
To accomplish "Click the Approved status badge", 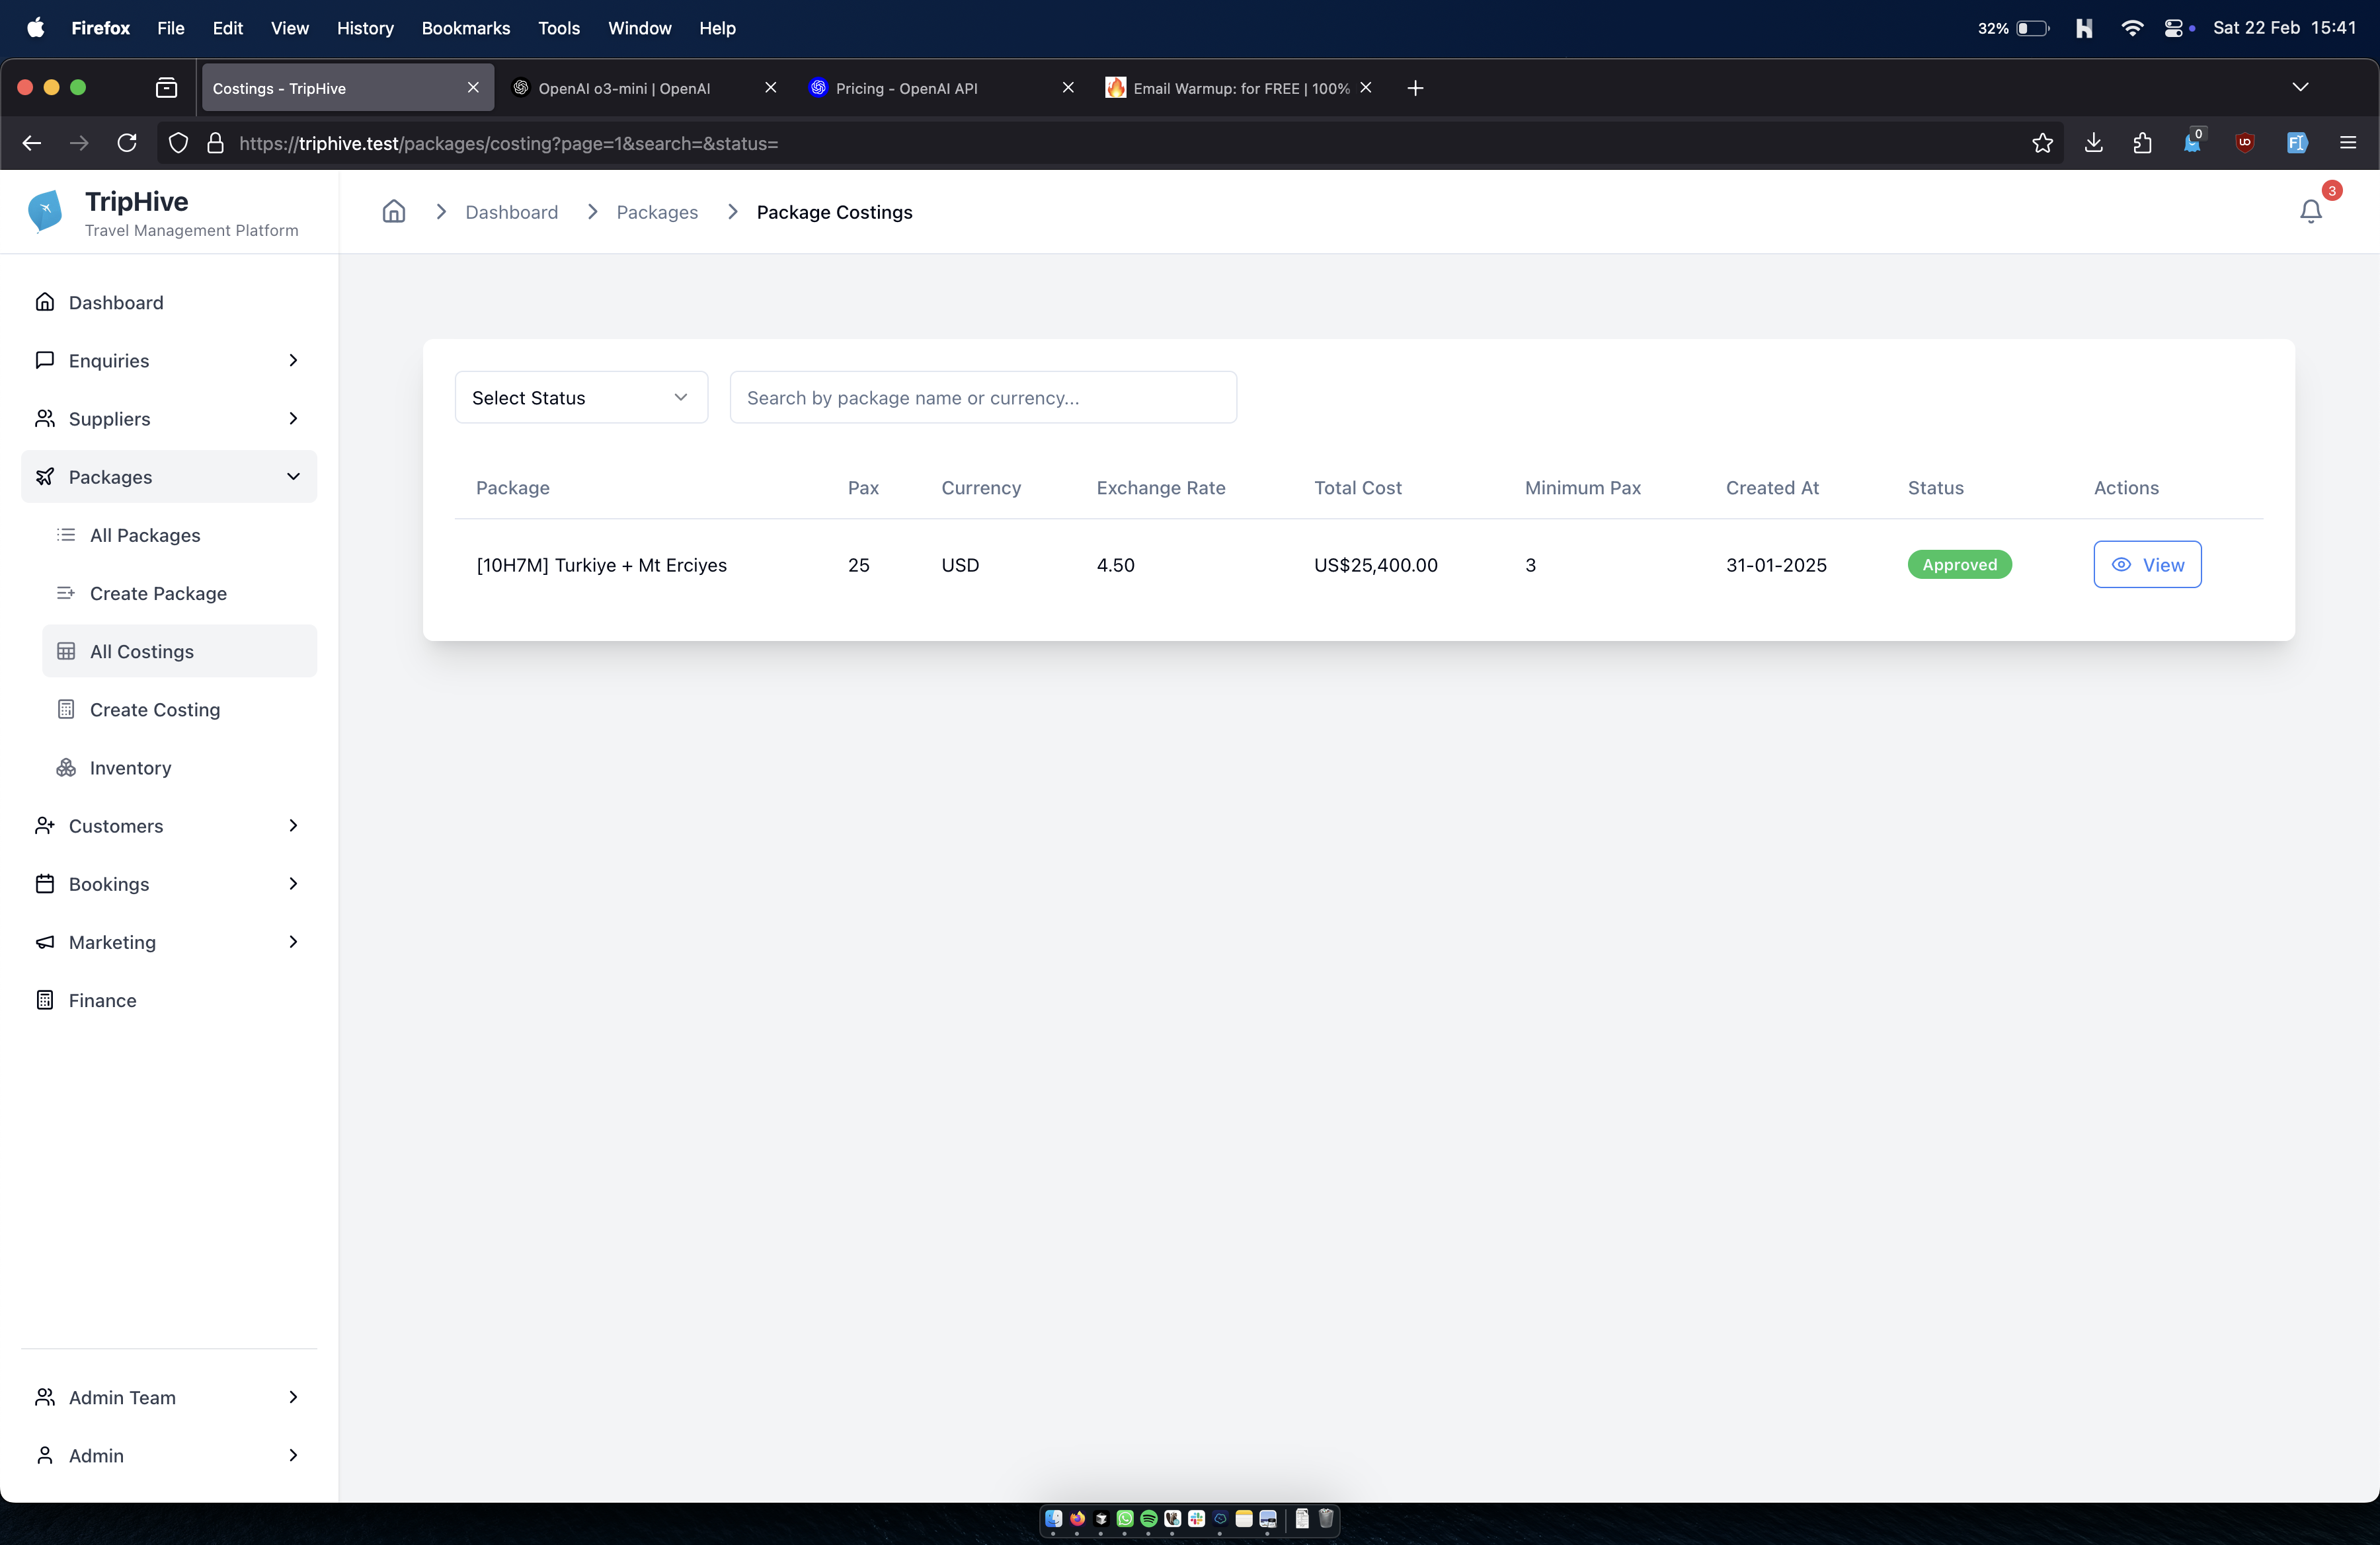I will 1959,564.
